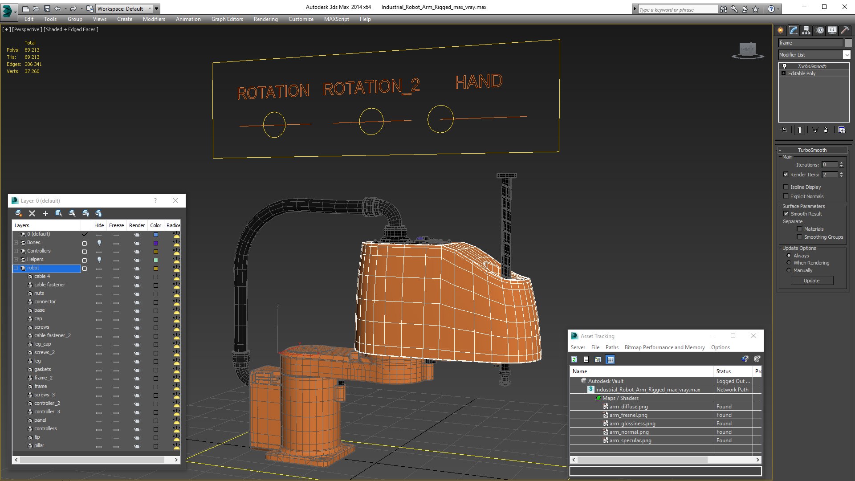Select the When Rendering update option
Viewport: 855px width, 481px height.
[789, 263]
